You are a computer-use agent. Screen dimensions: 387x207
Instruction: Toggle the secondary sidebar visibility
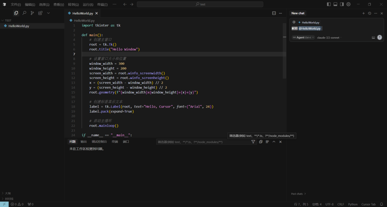coord(342,4)
